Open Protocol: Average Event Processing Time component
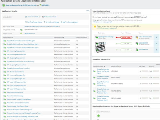This screenshot has height=120, width=160. tap(20, 110)
